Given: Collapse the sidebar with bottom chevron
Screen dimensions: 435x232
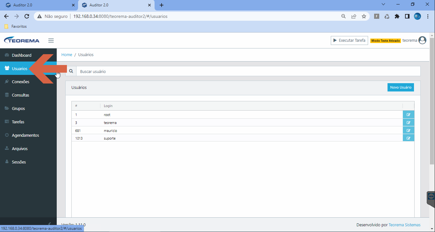Looking at the screenshot, I should coord(49,223).
